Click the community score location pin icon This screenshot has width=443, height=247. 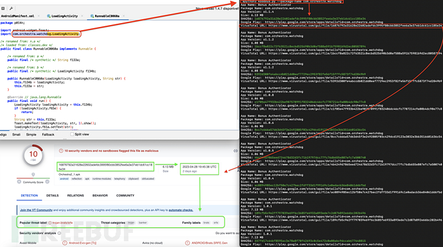point(33,175)
